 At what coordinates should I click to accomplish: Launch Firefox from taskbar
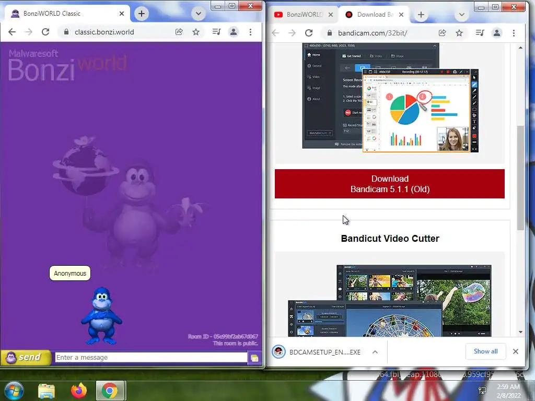79,391
